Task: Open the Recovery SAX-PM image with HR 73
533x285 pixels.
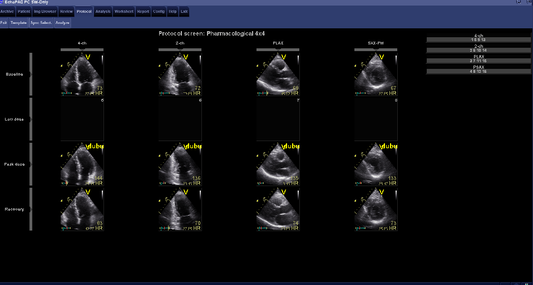Action: [376, 209]
